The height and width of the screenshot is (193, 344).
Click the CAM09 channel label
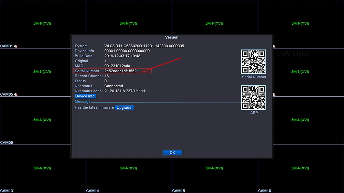click(x=7, y=143)
